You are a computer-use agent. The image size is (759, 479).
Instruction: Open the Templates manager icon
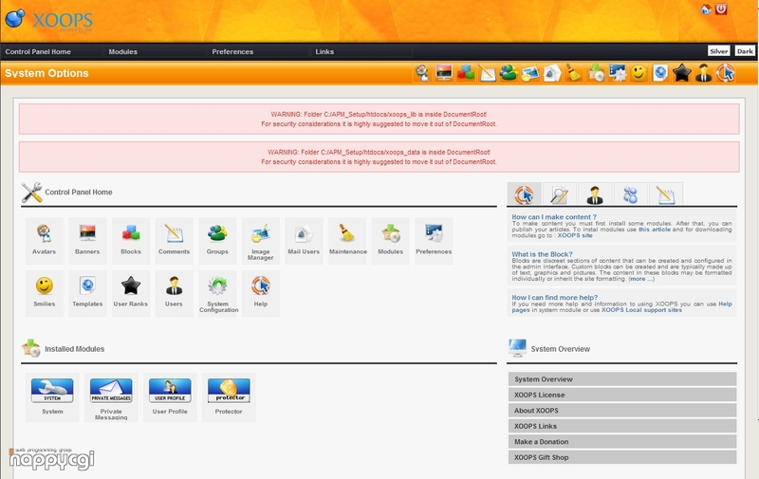(x=87, y=293)
